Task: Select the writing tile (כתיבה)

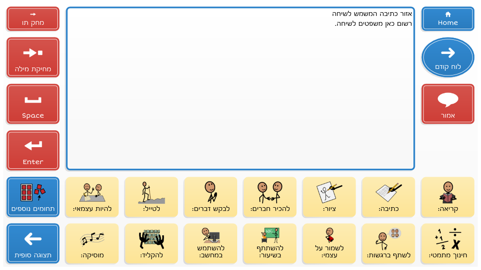Action: point(388,197)
